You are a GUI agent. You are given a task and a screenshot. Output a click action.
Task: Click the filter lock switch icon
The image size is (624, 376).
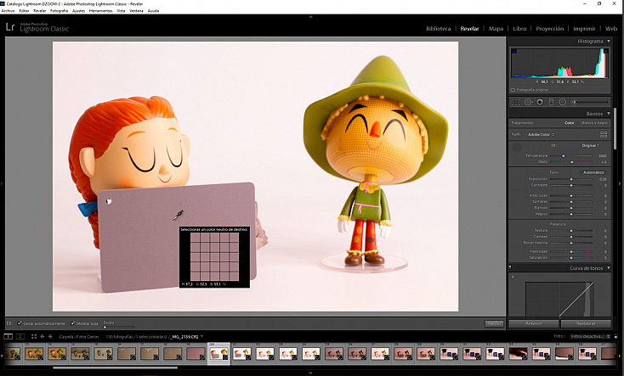click(x=615, y=337)
